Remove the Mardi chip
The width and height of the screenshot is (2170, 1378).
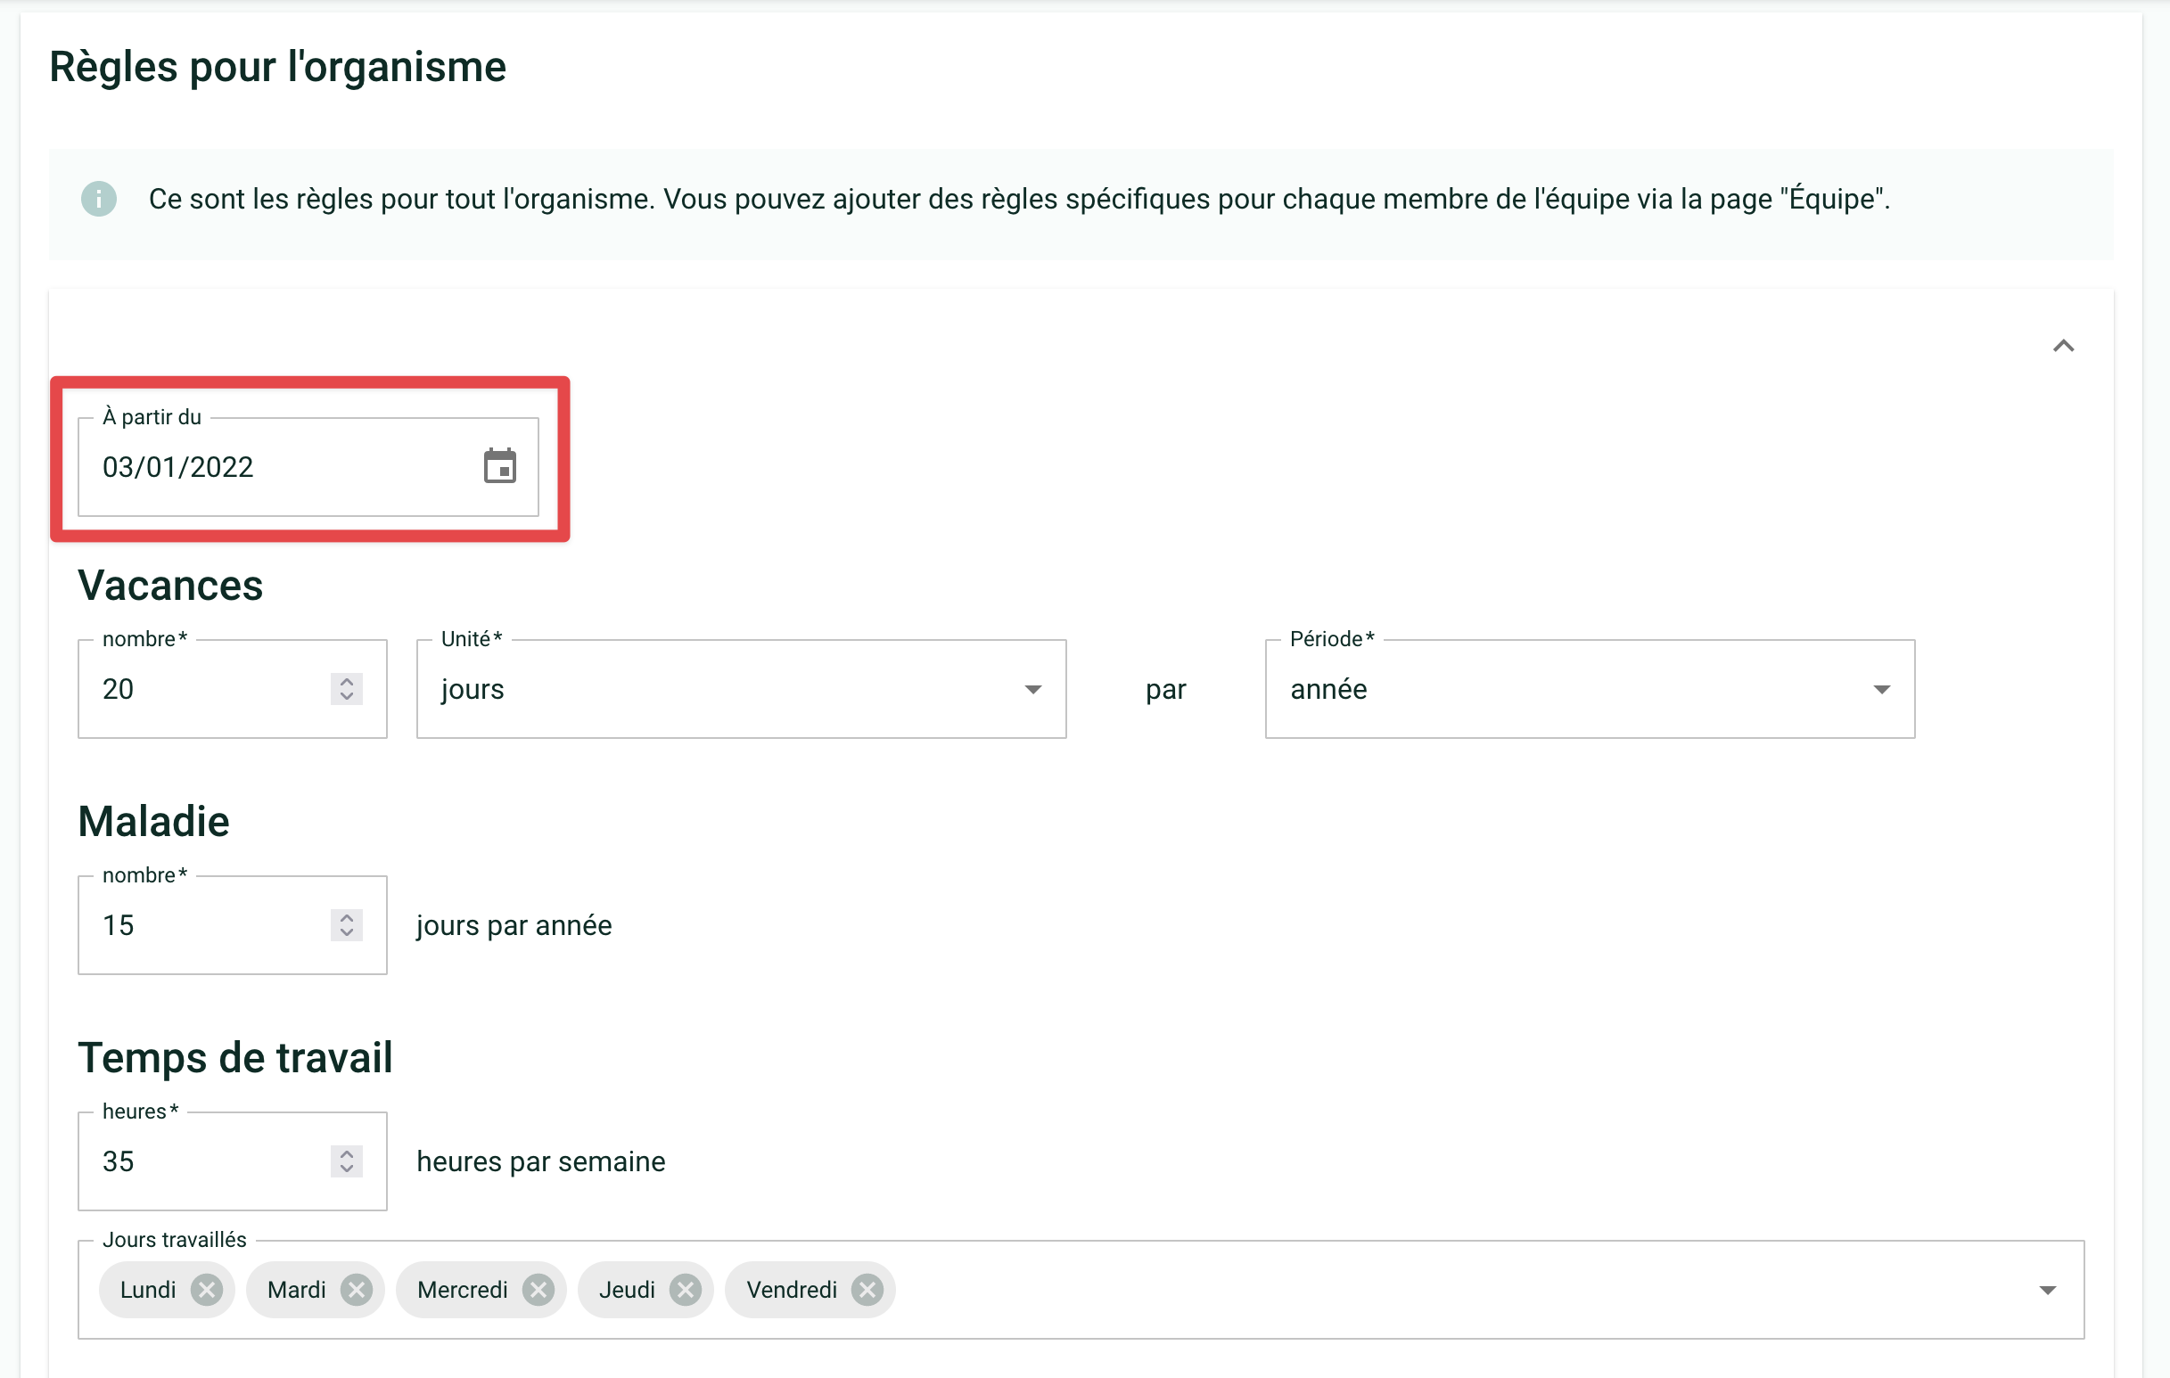click(x=357, y=1290)
